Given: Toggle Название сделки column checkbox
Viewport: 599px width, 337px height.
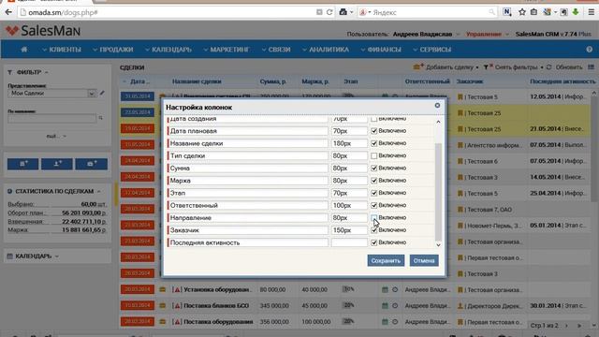Looking at the screenshot, I should click(x=374, y=143).
